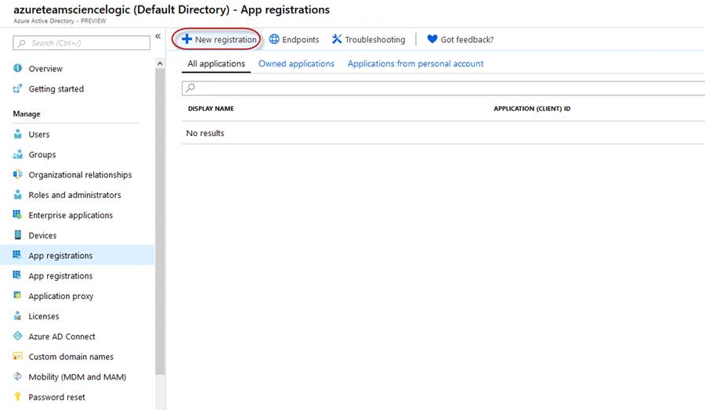This screenshot has width=705, height=410.
Task: Open Roles and administrators
Action: (74, 195)
